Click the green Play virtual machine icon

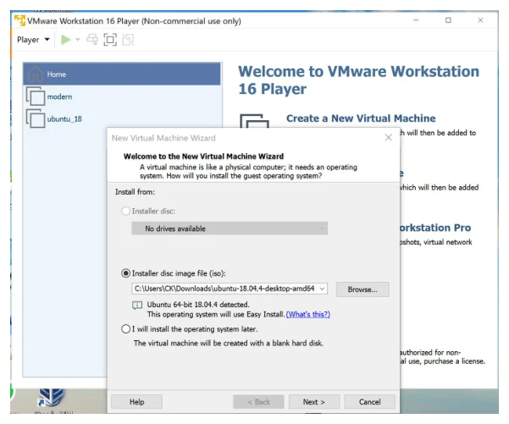pyautogui.click(x=66, y=40)
